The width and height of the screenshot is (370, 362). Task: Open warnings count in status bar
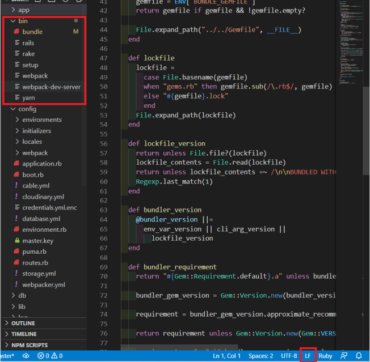(x=57, y=356)
